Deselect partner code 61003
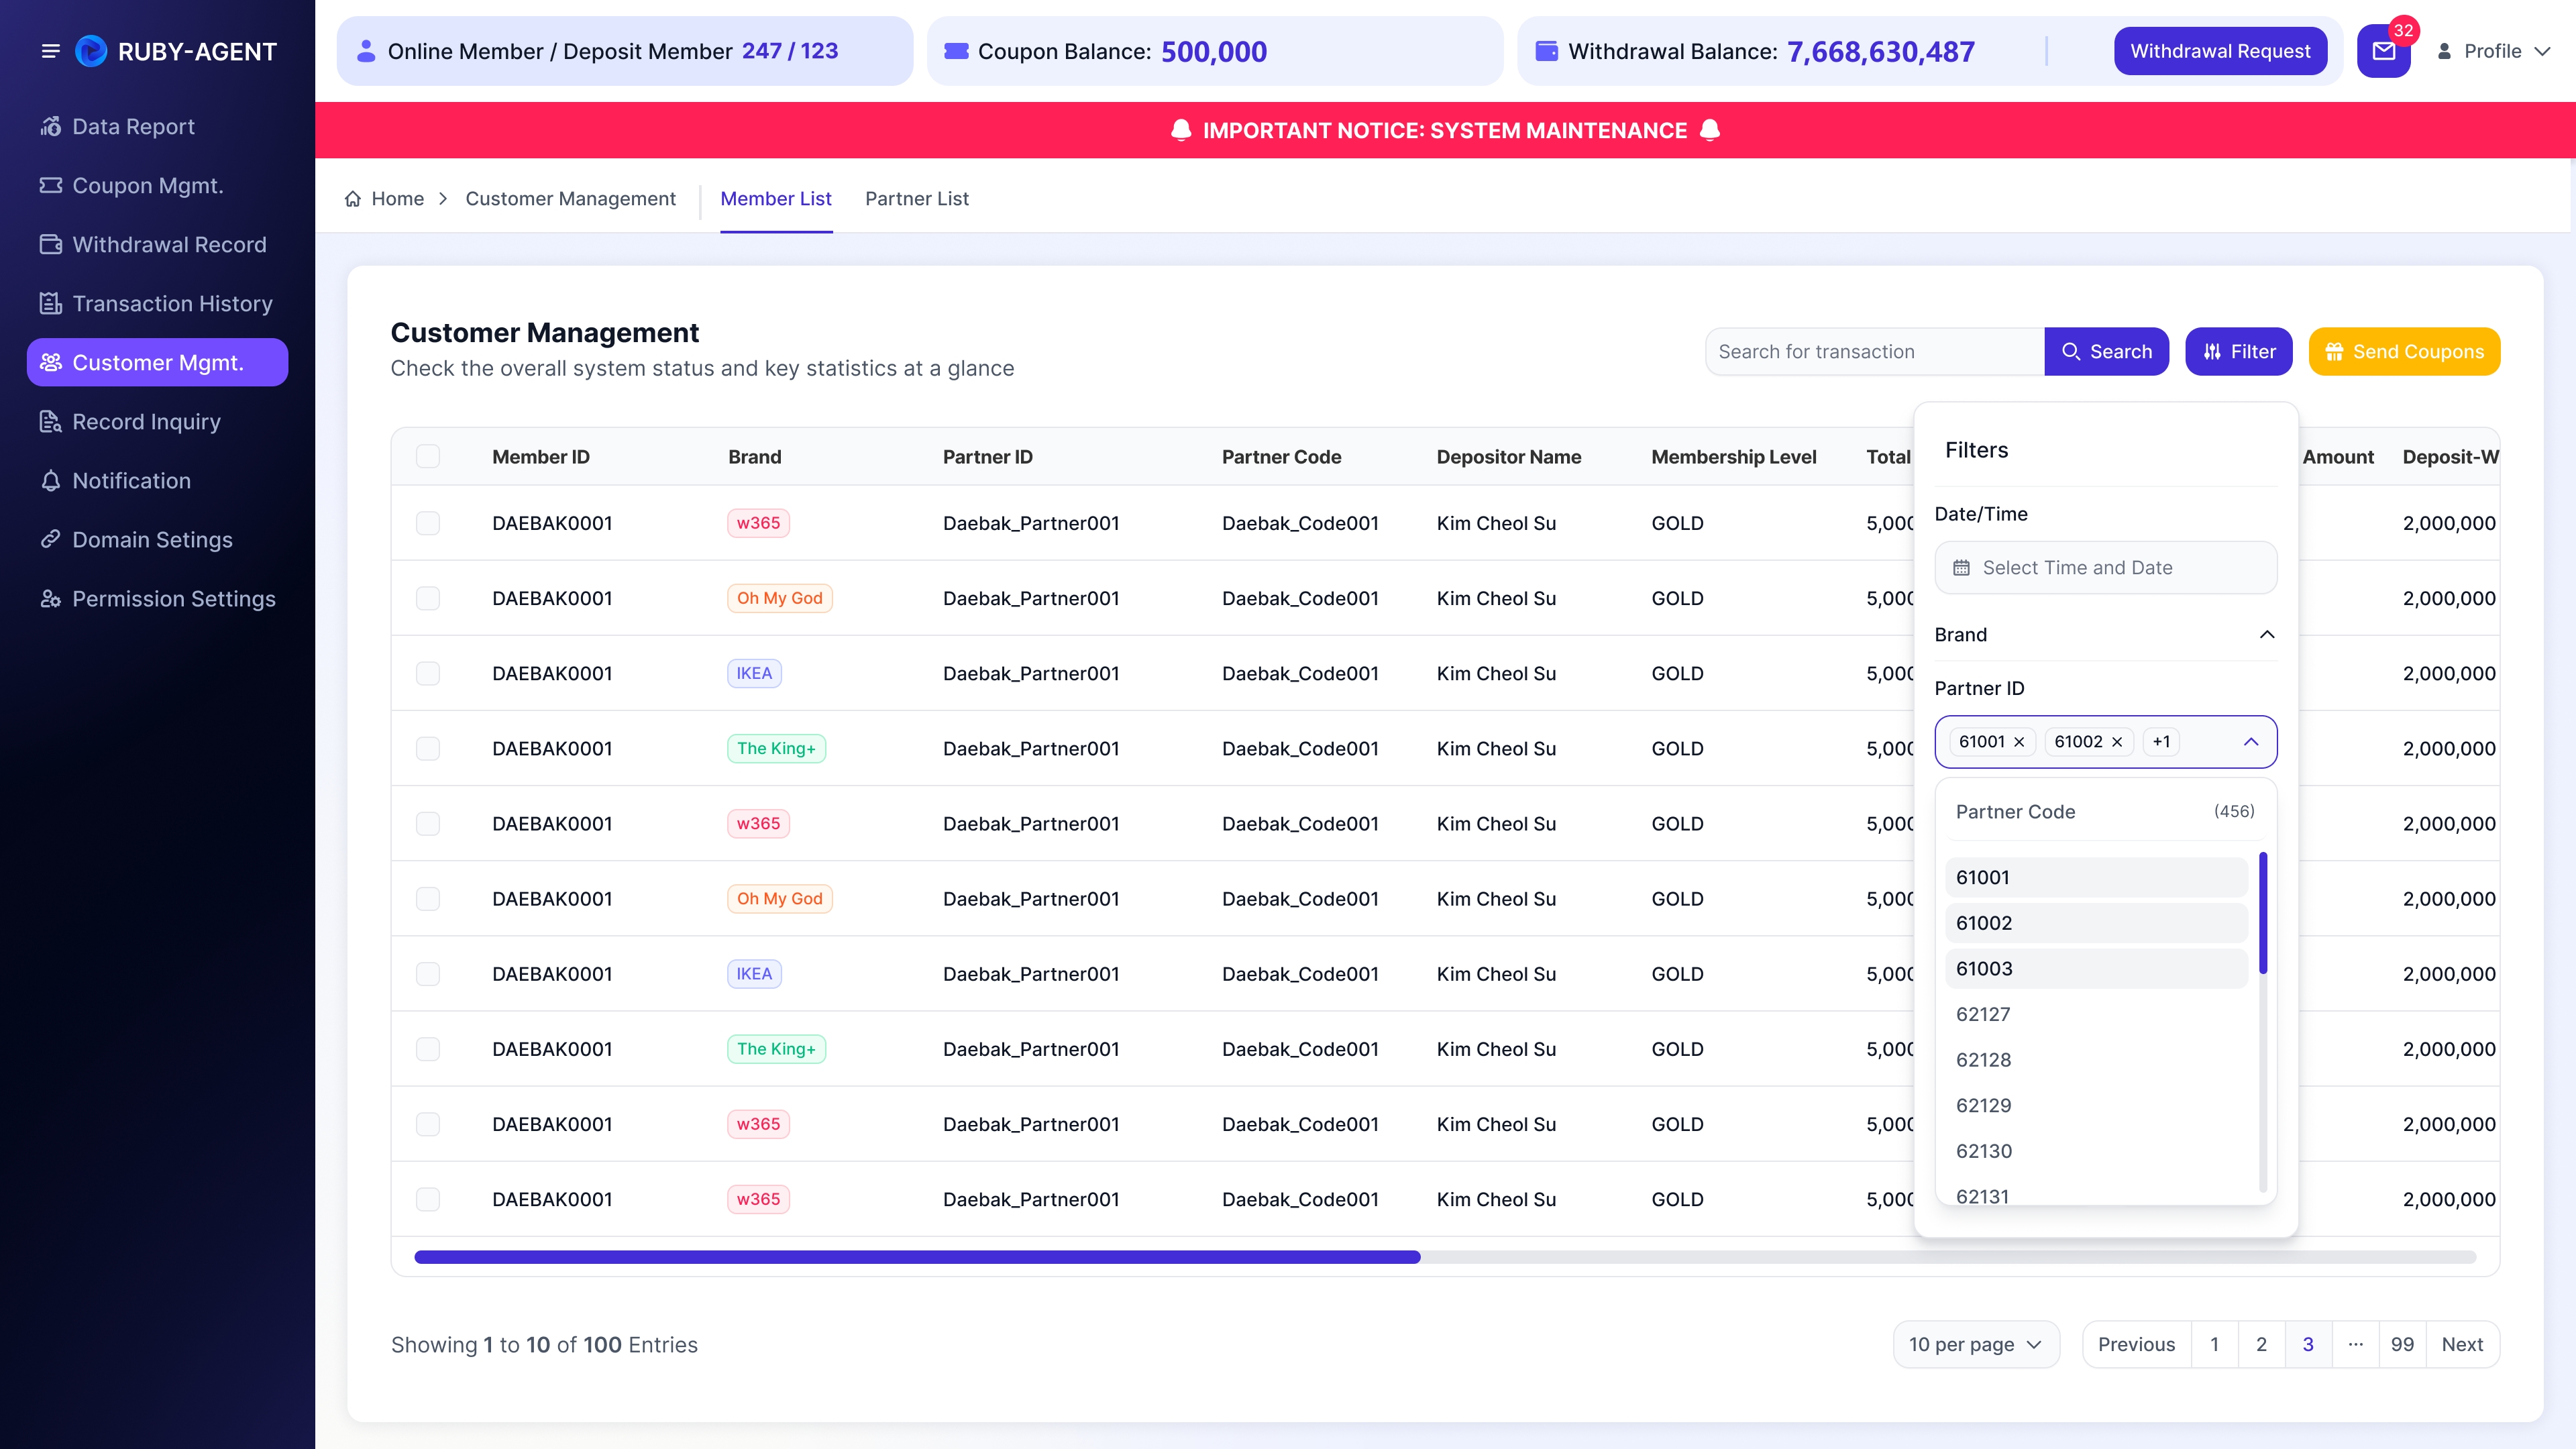The image size is (2576, 1449). coord(2096,969)
